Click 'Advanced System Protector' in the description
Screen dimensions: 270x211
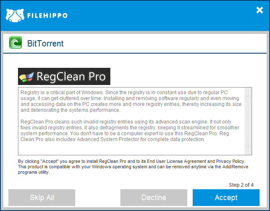tap(108, 139)
